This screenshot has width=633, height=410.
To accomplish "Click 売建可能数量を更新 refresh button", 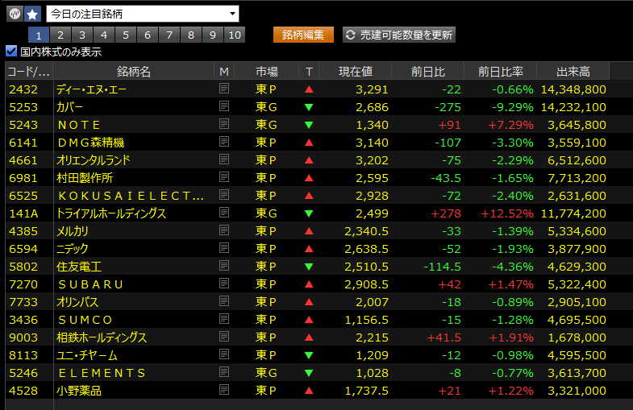I will pyautogui.click(x=399, y=35).
